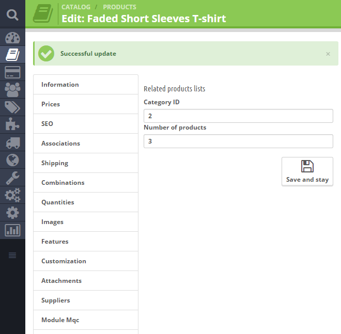The width and height of the screenshot is (341, 334).
Task: Open the Modules puzzle piece icon
Action: pos(12,124)
